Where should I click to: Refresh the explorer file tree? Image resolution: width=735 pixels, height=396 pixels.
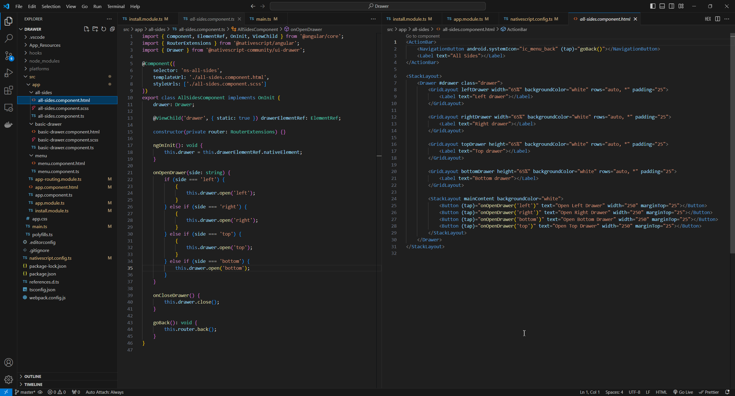point(104,29)
